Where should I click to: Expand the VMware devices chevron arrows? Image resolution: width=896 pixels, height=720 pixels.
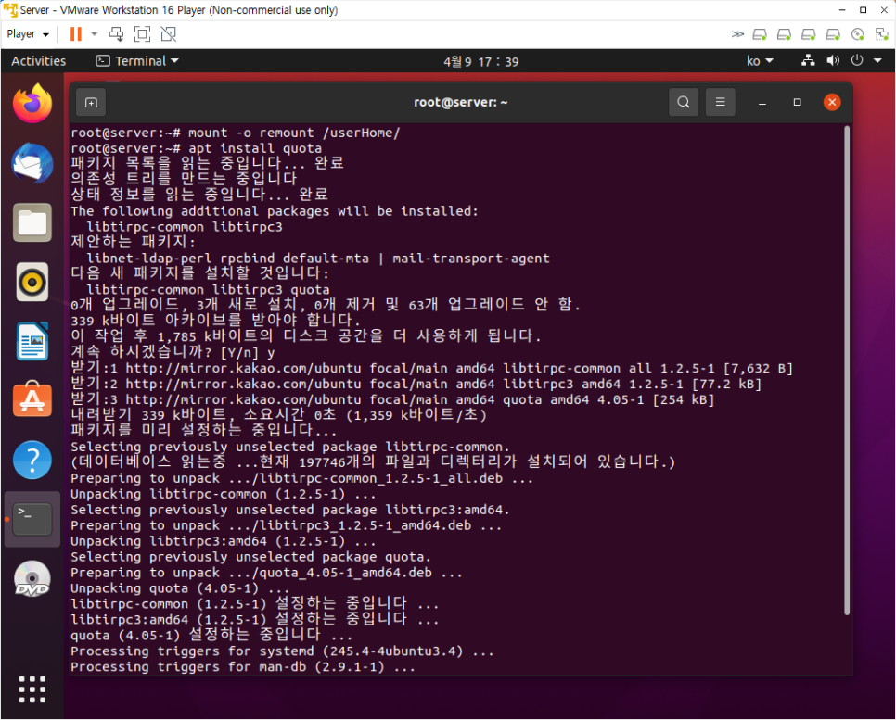(737, 34)
